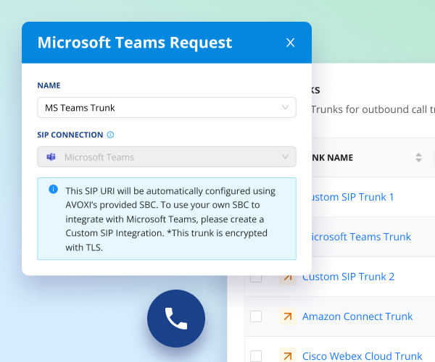Select the Custom SIP Trunk 2 checkbox
This screenshot has height=362, width=435.
pyautogui.click(x=256, y=277)
